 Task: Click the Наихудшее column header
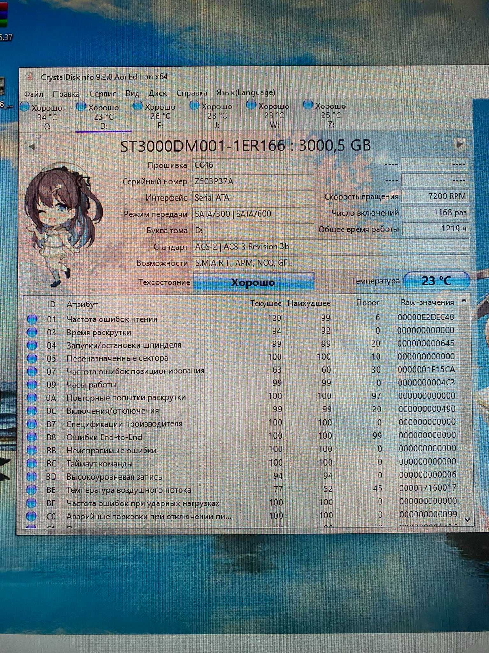pos(309,303)
